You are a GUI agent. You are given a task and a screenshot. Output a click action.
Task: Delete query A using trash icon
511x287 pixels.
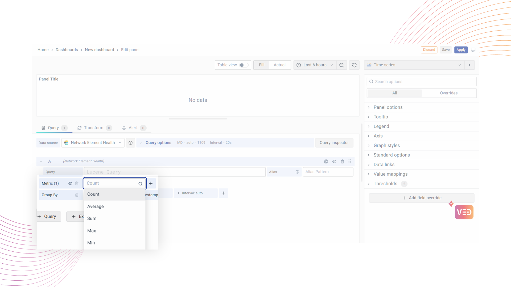(343, 161)
